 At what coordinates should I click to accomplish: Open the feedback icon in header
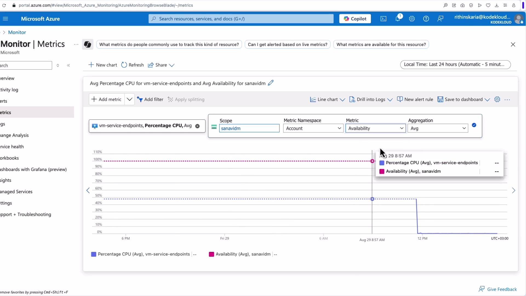pos(440,19)
